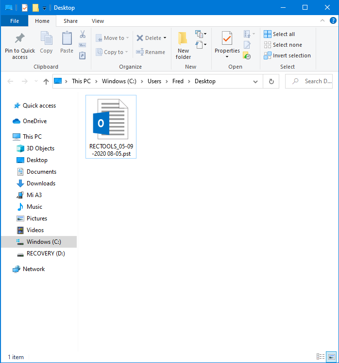Expand address bar previous locations dropdown
Viewport: 339px width, 363px height.
coord(255,81)
